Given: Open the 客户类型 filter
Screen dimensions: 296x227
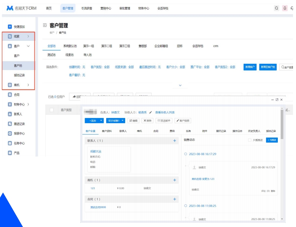Looking at the screenshot, I should tap(100, 67).
